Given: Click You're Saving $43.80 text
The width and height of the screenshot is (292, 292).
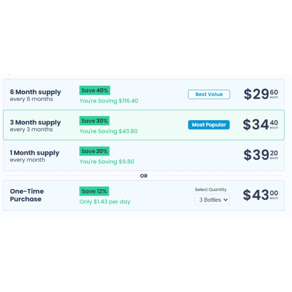Looking at the screenshot, I should click(108, 131).
